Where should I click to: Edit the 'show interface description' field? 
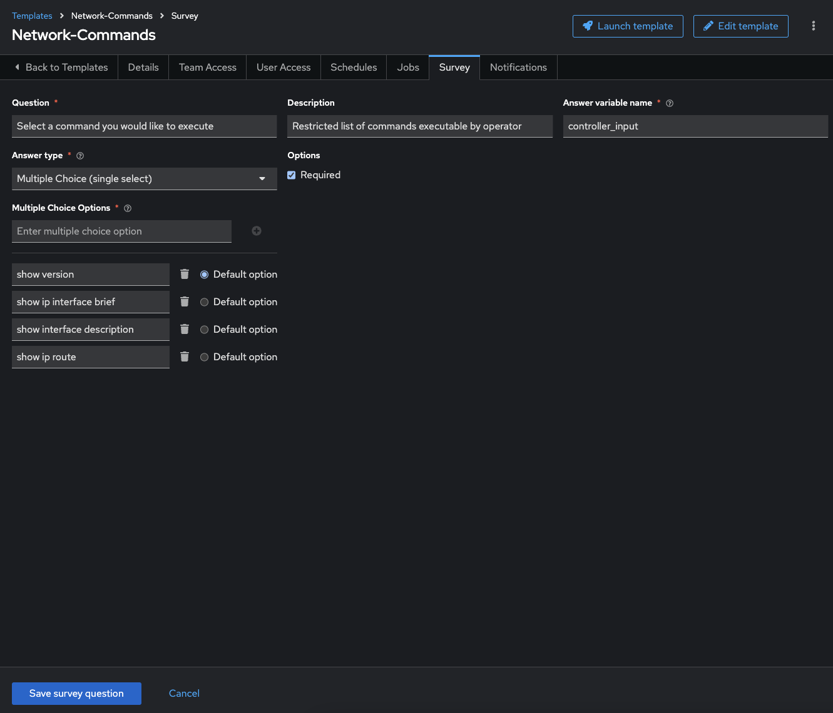(x=91, y=330)
